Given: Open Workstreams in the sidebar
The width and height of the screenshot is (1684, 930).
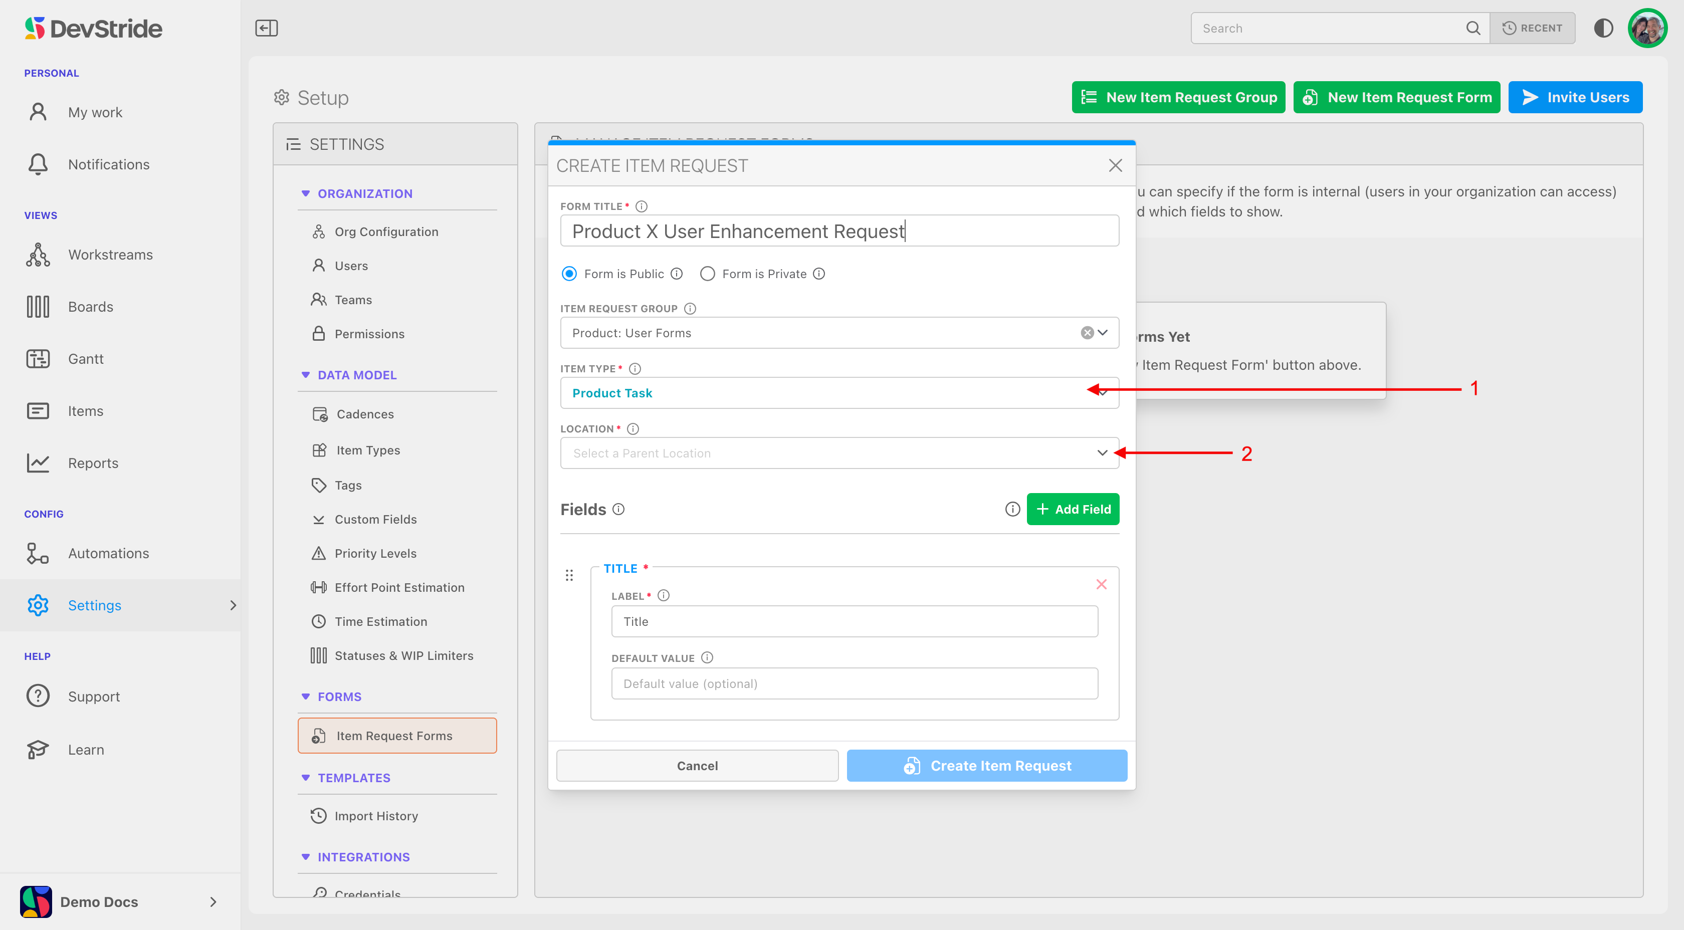Looking at the screenshot, I should click(110, 255).
